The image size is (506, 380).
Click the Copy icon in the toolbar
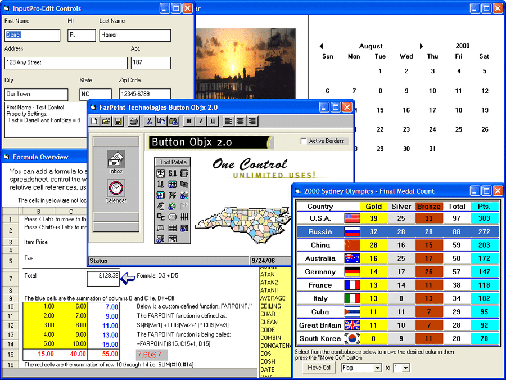(161, 121)
